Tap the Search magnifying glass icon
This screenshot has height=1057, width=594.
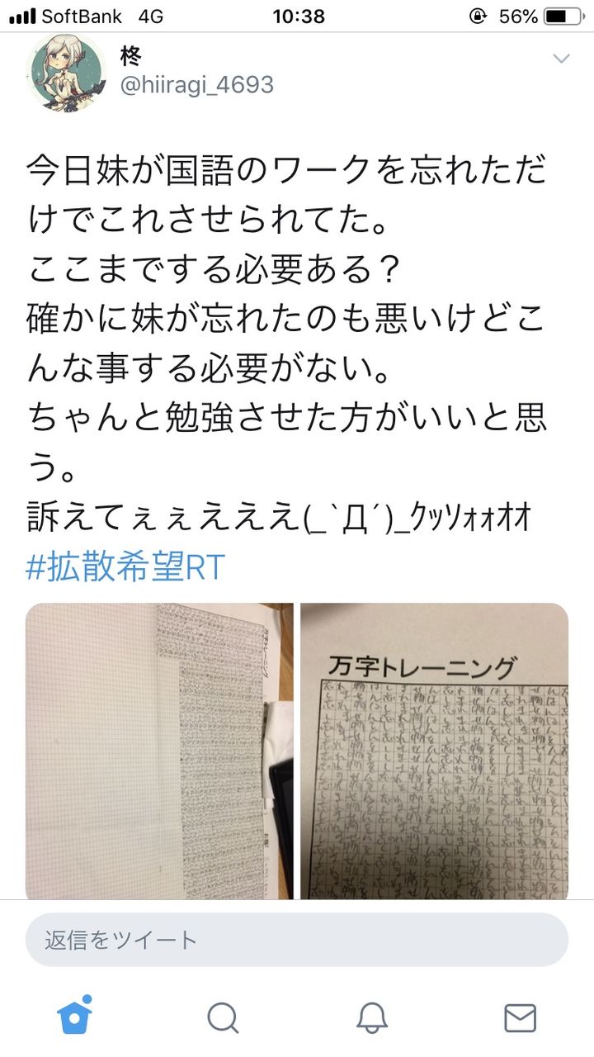coord(223,1018)
